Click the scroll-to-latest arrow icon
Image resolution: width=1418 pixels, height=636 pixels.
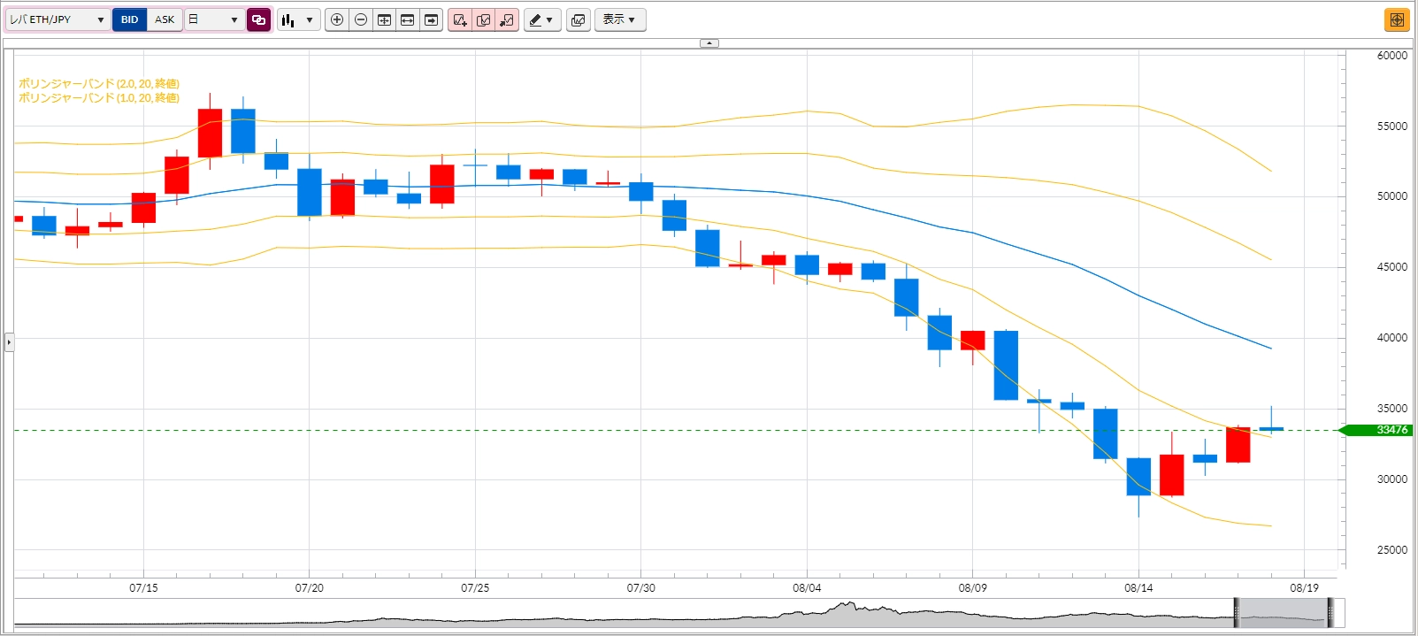coord(431,19)
